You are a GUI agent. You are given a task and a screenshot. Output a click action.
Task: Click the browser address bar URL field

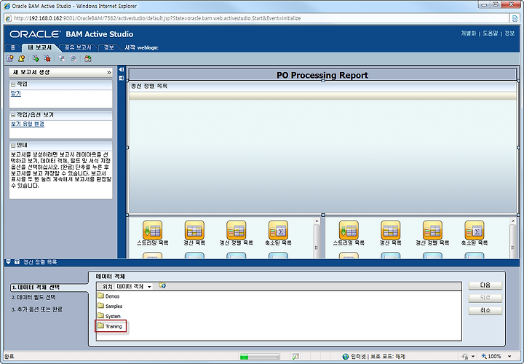click(x=258, y=18)
